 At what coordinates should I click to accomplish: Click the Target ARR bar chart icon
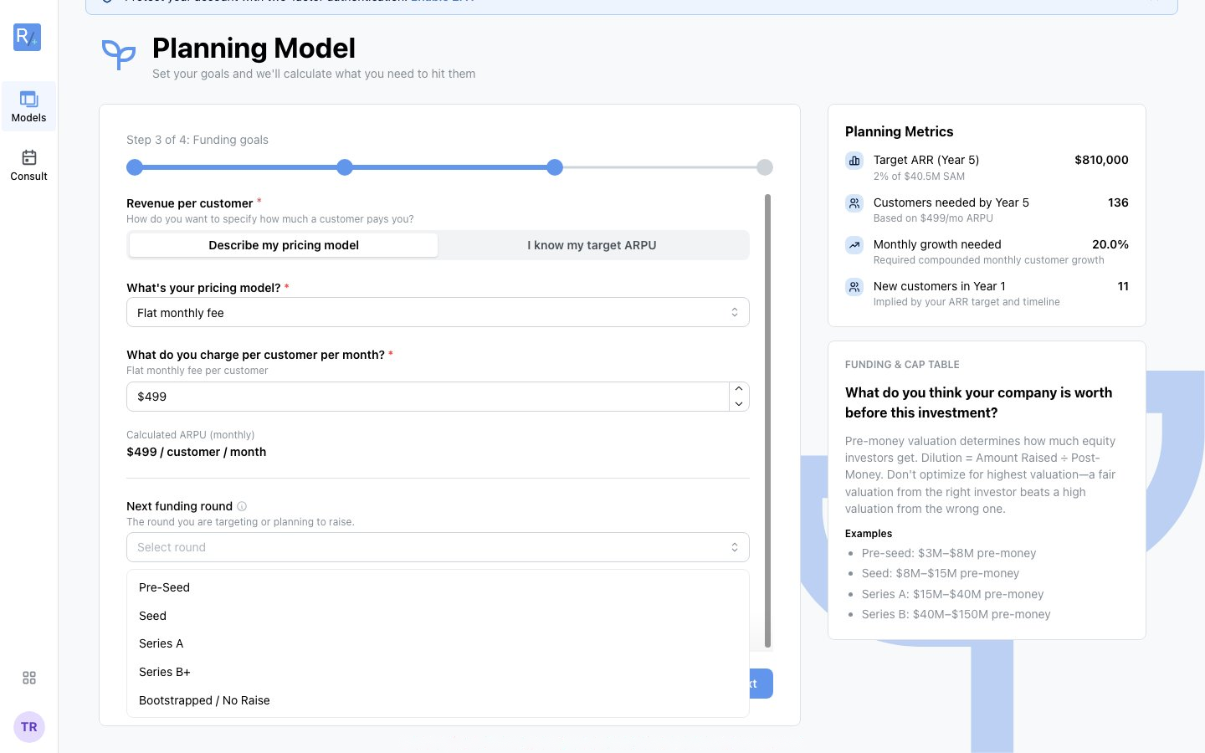tap(854, 161)
